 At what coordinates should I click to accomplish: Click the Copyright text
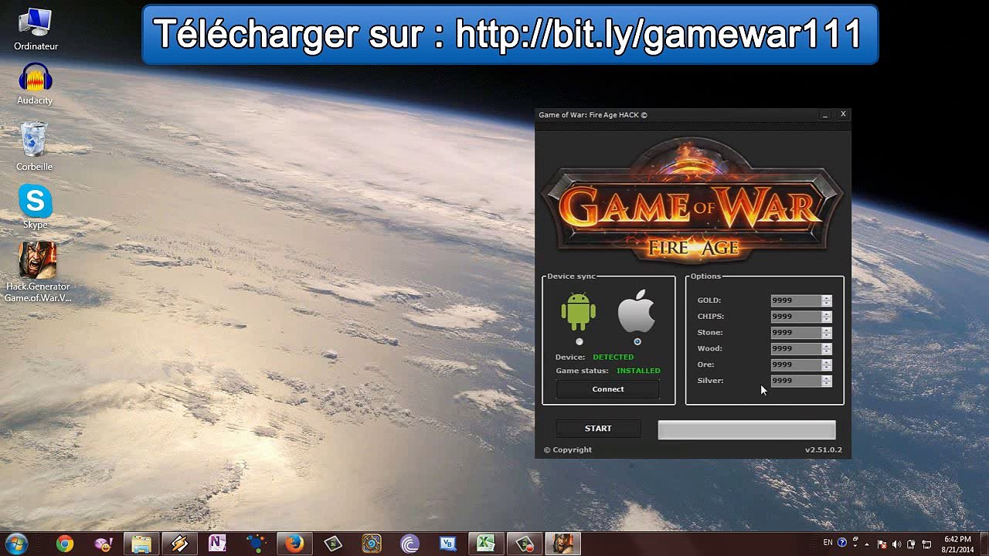click(568, 449)
